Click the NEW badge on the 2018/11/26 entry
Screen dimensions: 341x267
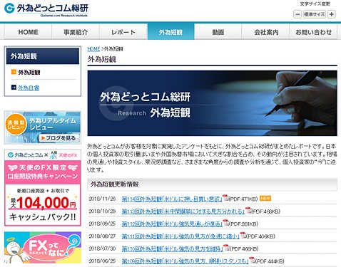pyautogui.click(x=265, y=198)
